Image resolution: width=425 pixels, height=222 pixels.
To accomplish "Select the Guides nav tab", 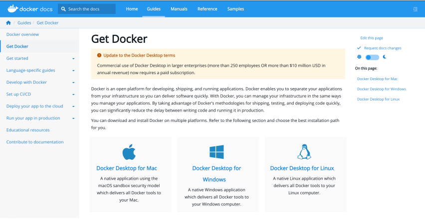I will coord(154,9).
